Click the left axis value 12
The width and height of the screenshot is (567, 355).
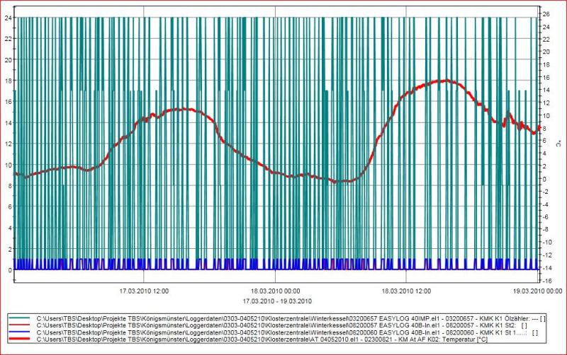point(7,144)
